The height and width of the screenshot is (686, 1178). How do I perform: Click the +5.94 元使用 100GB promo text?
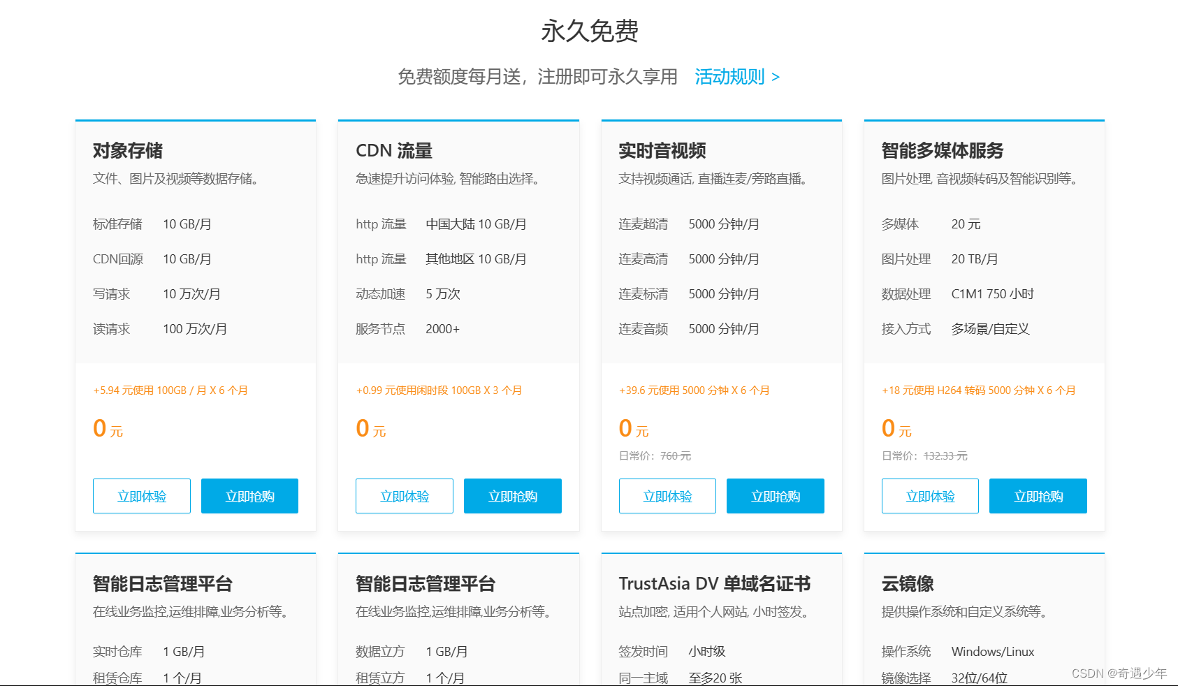(170, 391)
